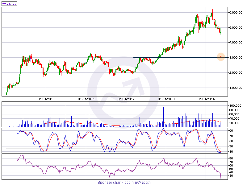Image resolution: width=247 pixels, height=185 pixels.
Task: Select the 01-01-2012 date axis label
Action: pos(126,99)
